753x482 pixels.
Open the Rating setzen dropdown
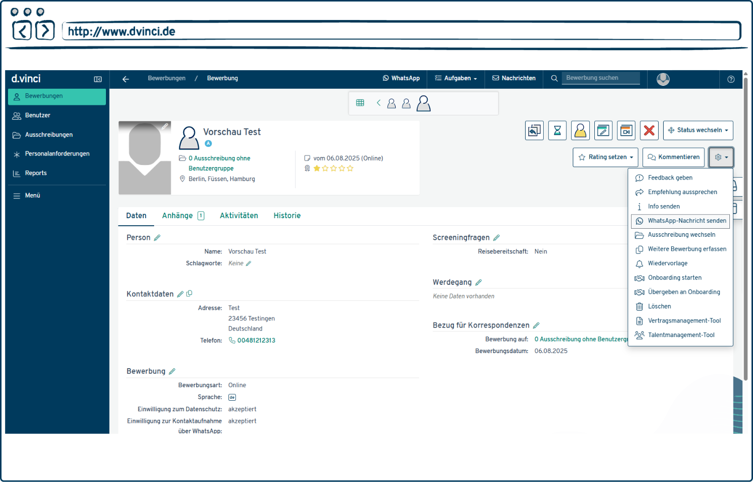pyautogui.click(x=605, y=157)
